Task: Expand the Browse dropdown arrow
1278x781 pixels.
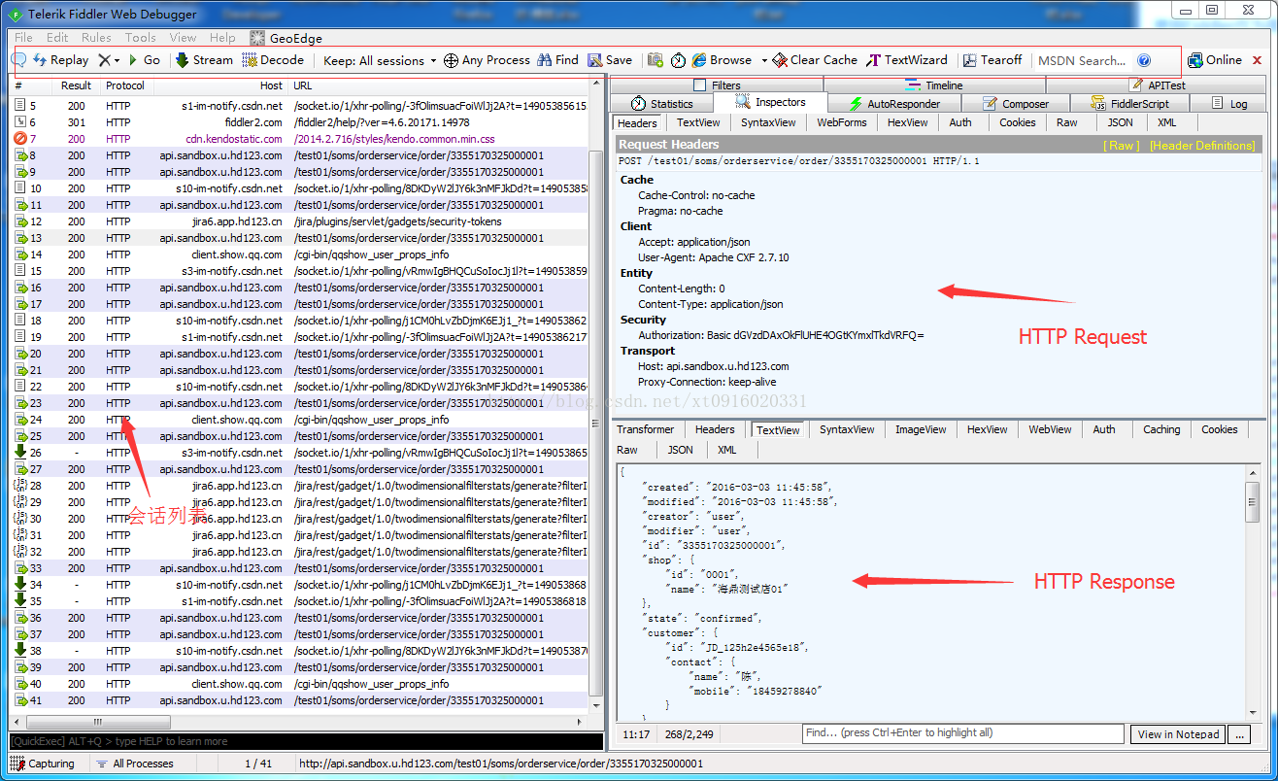Action: point(764,60)
